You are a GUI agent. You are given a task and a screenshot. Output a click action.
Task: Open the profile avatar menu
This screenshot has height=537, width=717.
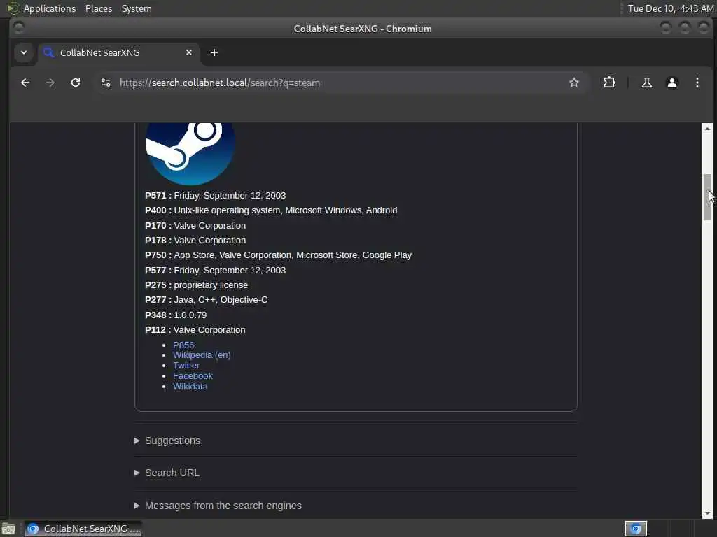coord(671,83)
